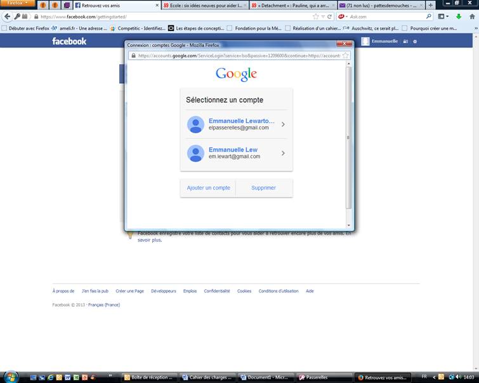This screenshot has height=383, width=479.
Task: Select the 'Retrouvez vos amis' Facebook tab
Action: [x=115, y=5]
